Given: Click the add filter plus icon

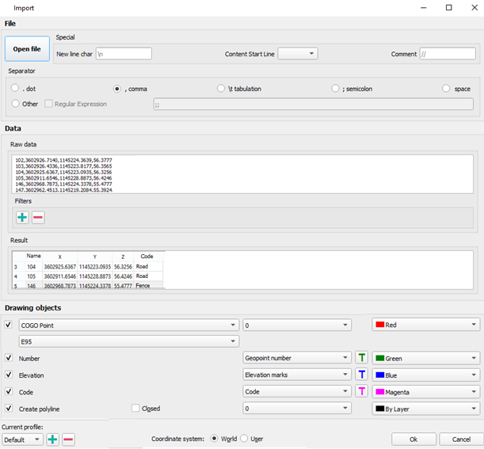Looking at the screenshot, I should click(22, 217).
